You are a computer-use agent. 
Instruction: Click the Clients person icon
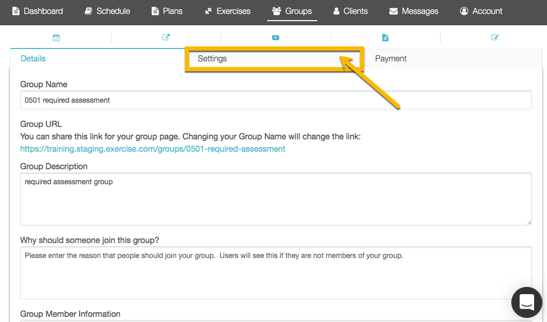coord(336,11)
